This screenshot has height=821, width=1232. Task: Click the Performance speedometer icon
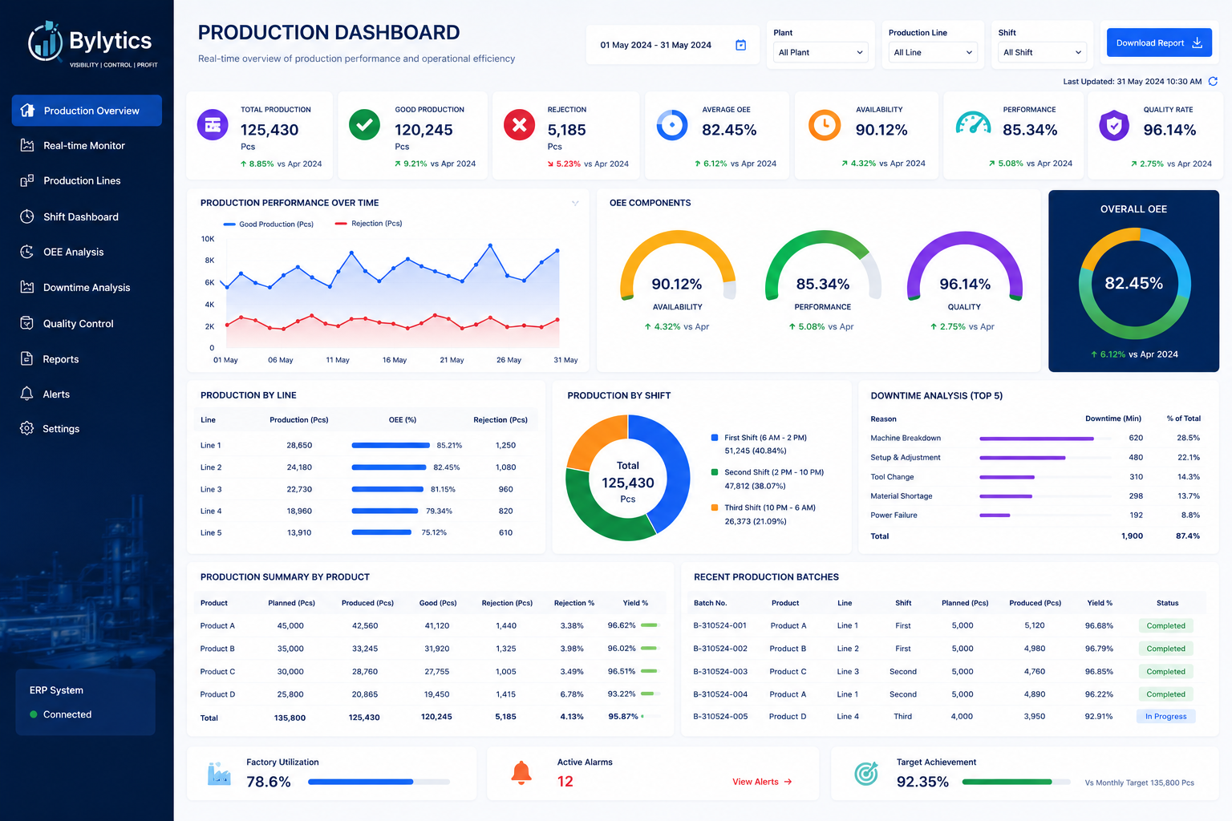pos(973,123)
